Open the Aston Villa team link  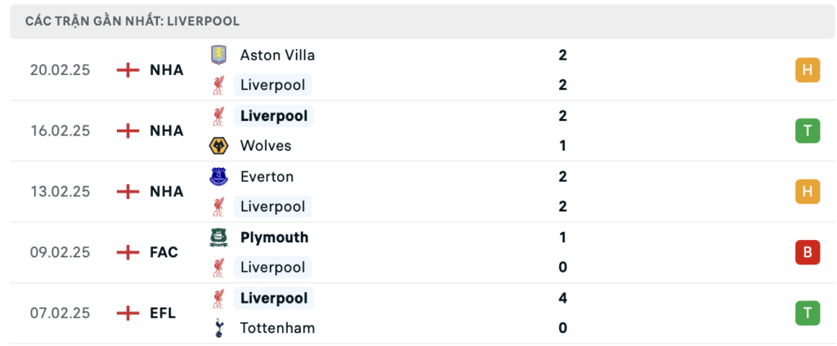coord(277,55)
